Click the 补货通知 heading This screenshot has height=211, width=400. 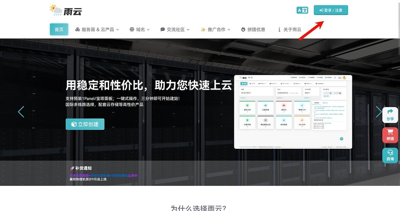click(x=84, y=168)
